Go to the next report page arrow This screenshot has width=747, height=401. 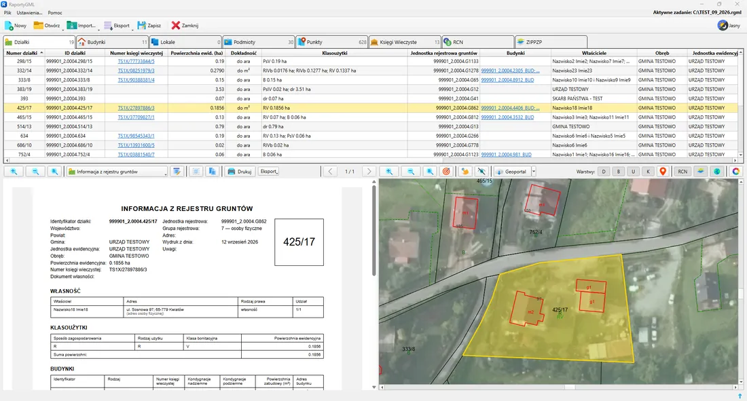(369, 172)
